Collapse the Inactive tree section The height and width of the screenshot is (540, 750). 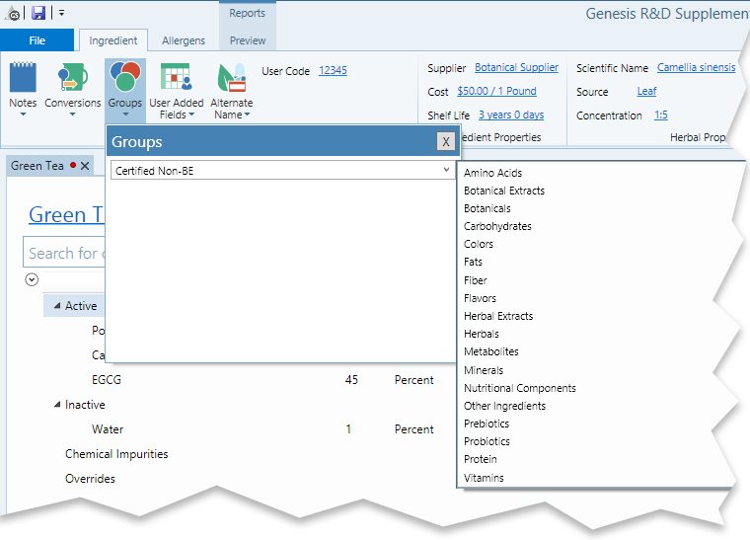point(57,405)
